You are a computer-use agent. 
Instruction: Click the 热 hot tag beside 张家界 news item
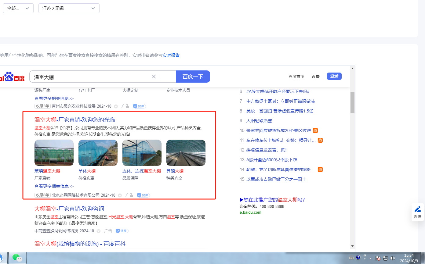[315, 130]
